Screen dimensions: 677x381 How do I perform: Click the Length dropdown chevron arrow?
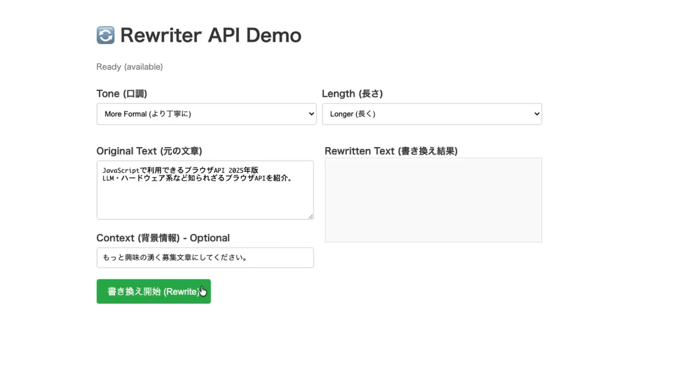coord(536,114)
